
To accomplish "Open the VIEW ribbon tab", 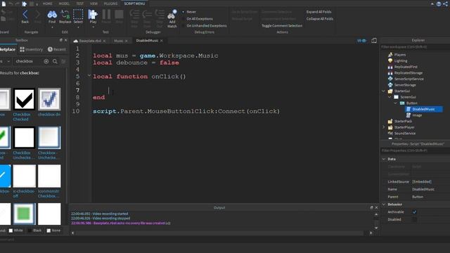I will 94,4.
